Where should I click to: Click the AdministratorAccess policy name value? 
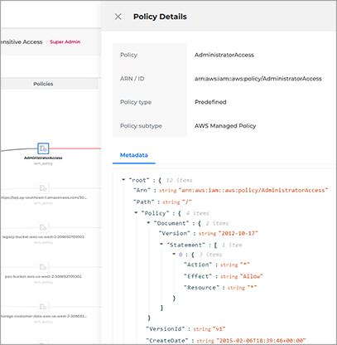tap(224, 55)
